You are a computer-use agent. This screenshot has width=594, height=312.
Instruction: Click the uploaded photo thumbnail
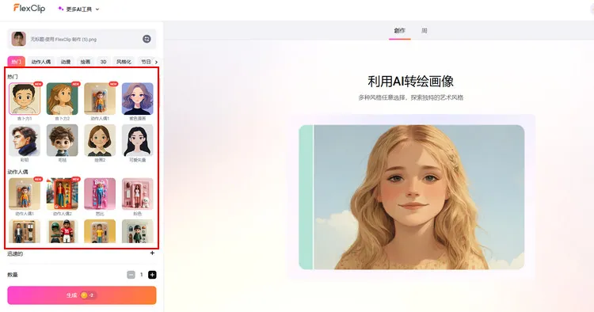tap(18, 39)
